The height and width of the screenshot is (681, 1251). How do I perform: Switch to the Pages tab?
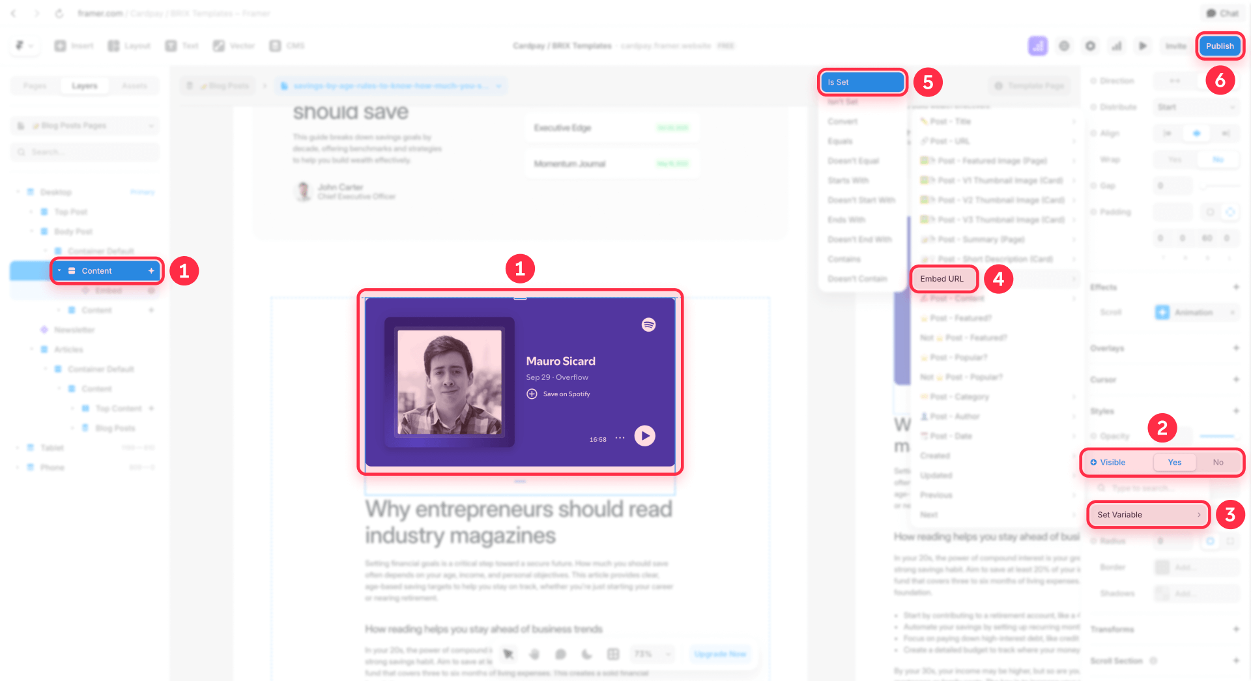click(x=35, y=85)
